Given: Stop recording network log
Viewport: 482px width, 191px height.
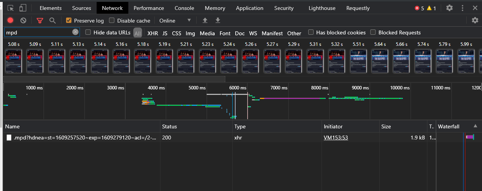Looking at the screenshot, I should click(10, 21).
